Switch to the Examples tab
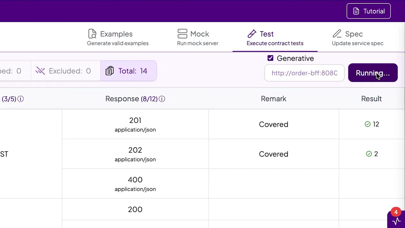Viewport: 405px width, 228px height. click(118, 37)
